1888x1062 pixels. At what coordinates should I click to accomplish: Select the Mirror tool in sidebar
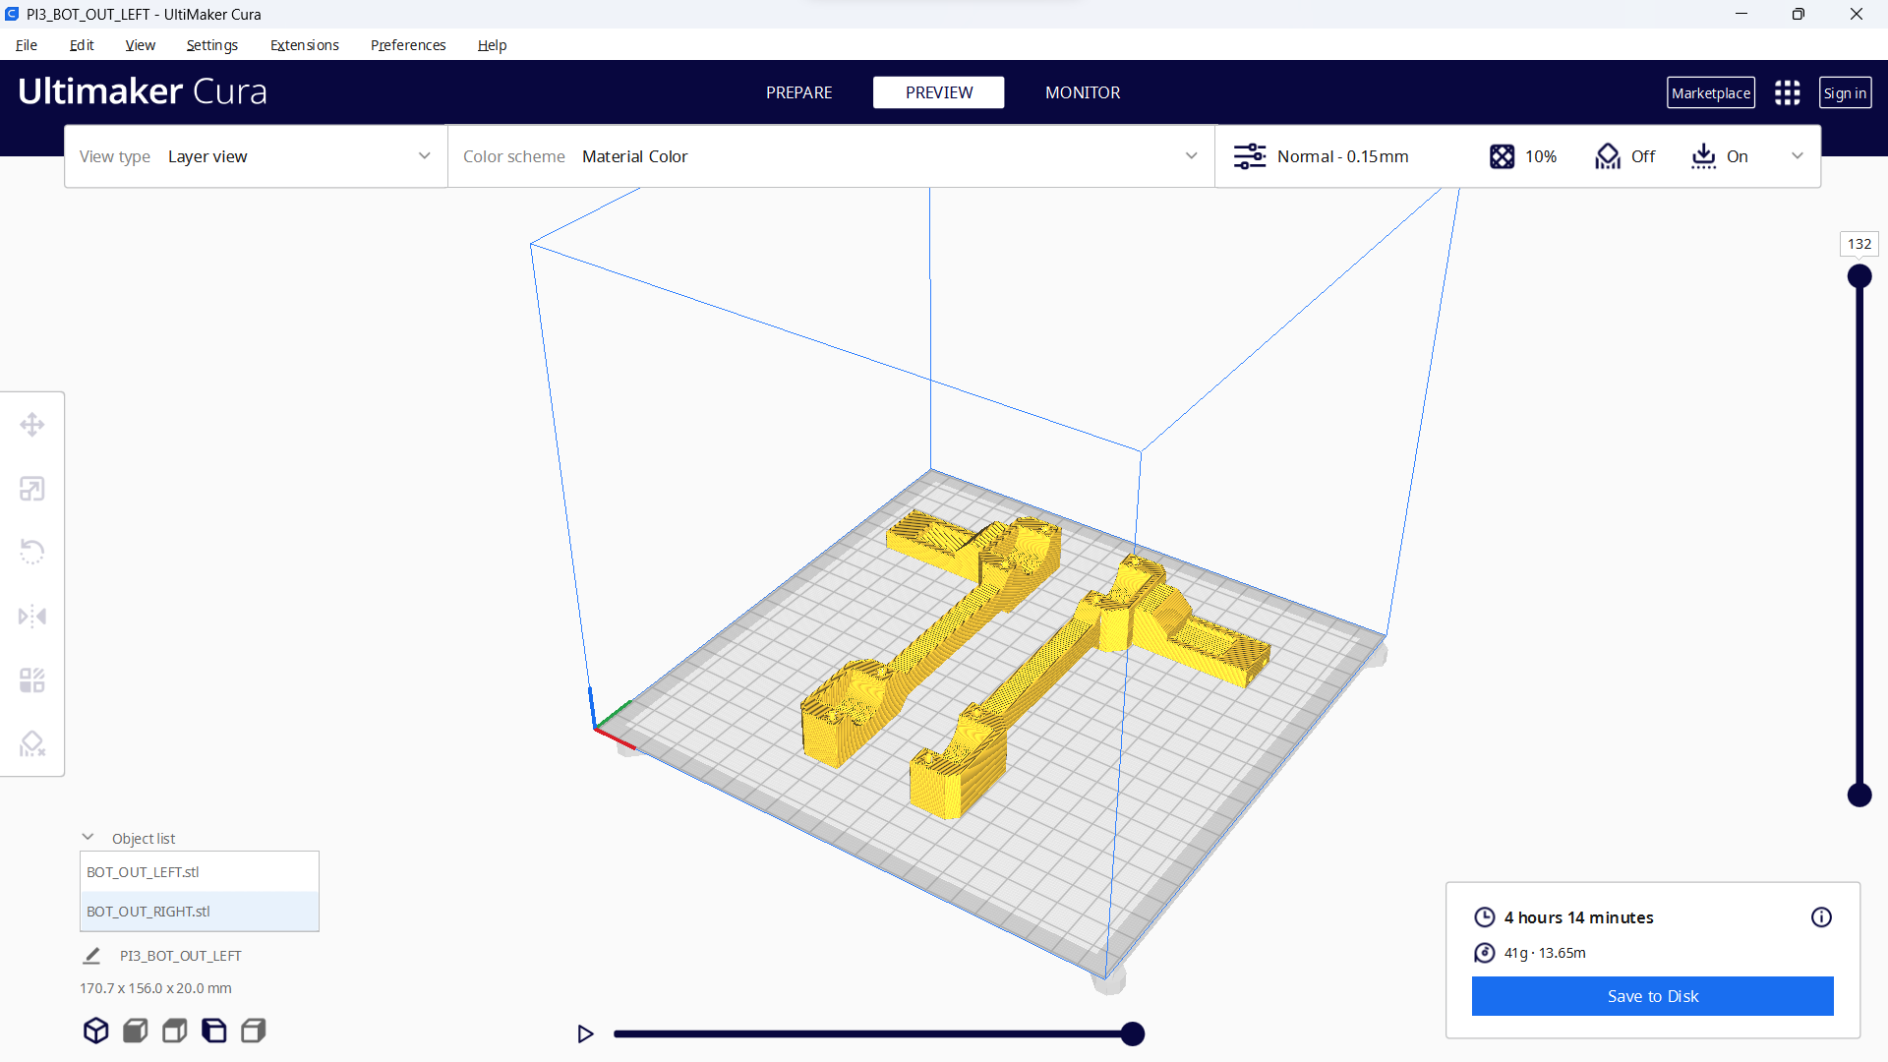(x=32, y=617)
